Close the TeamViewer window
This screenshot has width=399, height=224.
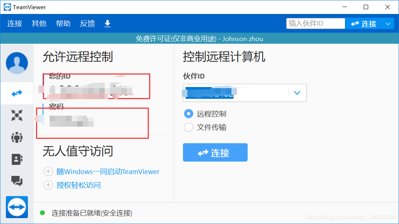click(388, 7)
